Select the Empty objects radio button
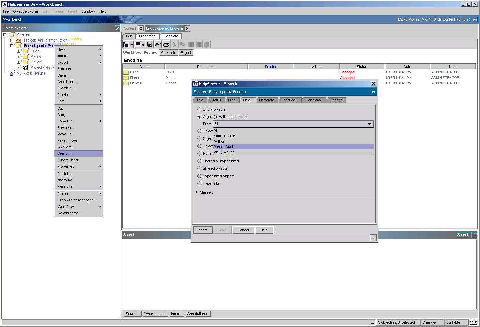Screen dimensions: 480x327 pyautogui.click(x=199, y=109)
